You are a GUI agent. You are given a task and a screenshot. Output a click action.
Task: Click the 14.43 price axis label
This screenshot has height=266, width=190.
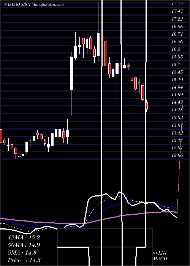177,102
